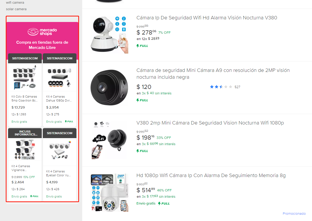Screen dimensions: 312x221
Task: Click FULL badge under Mini Cámara A9
Action: click(x=142, y=100)
